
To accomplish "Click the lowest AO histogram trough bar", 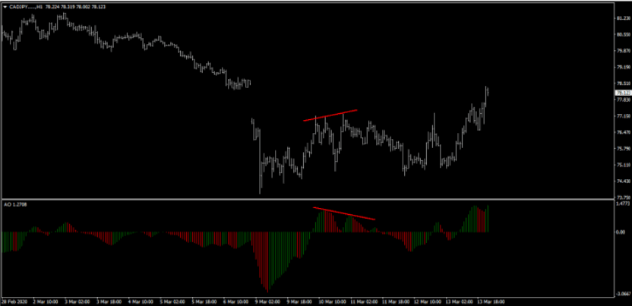I will point(267,289).
